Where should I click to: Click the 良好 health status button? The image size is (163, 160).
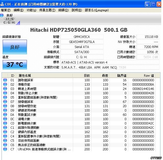coord(15,47)
